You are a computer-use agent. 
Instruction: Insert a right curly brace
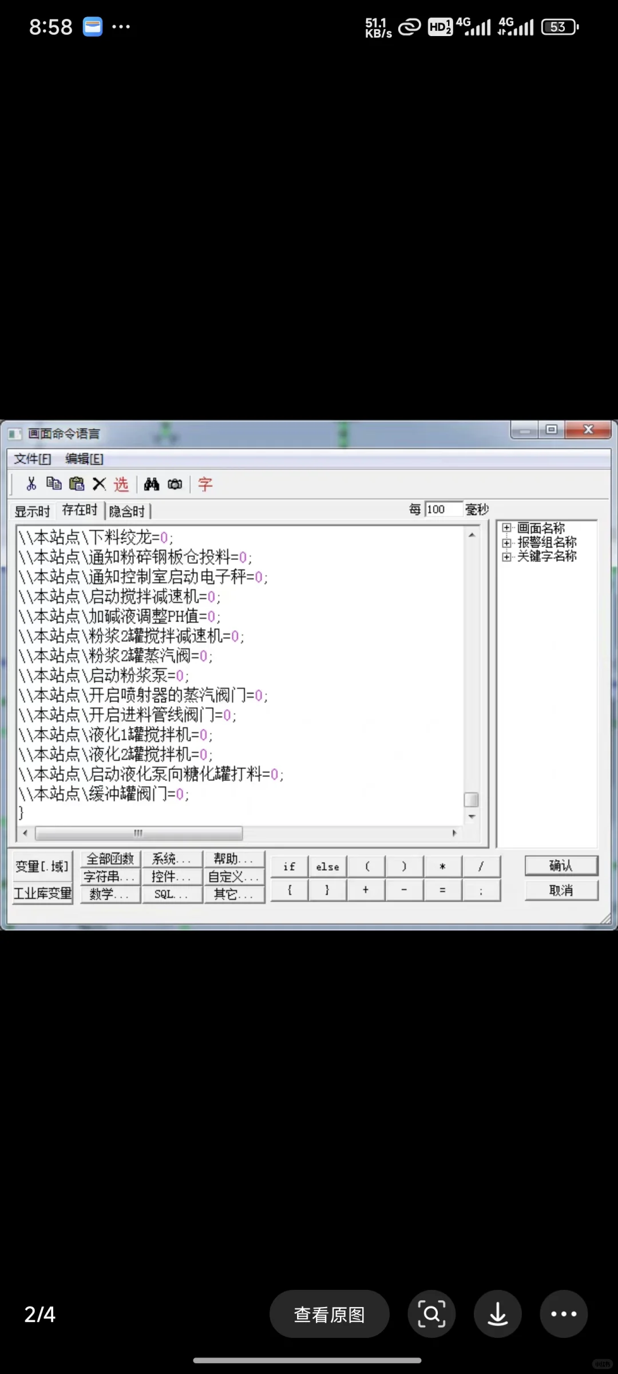click(328, 890)
